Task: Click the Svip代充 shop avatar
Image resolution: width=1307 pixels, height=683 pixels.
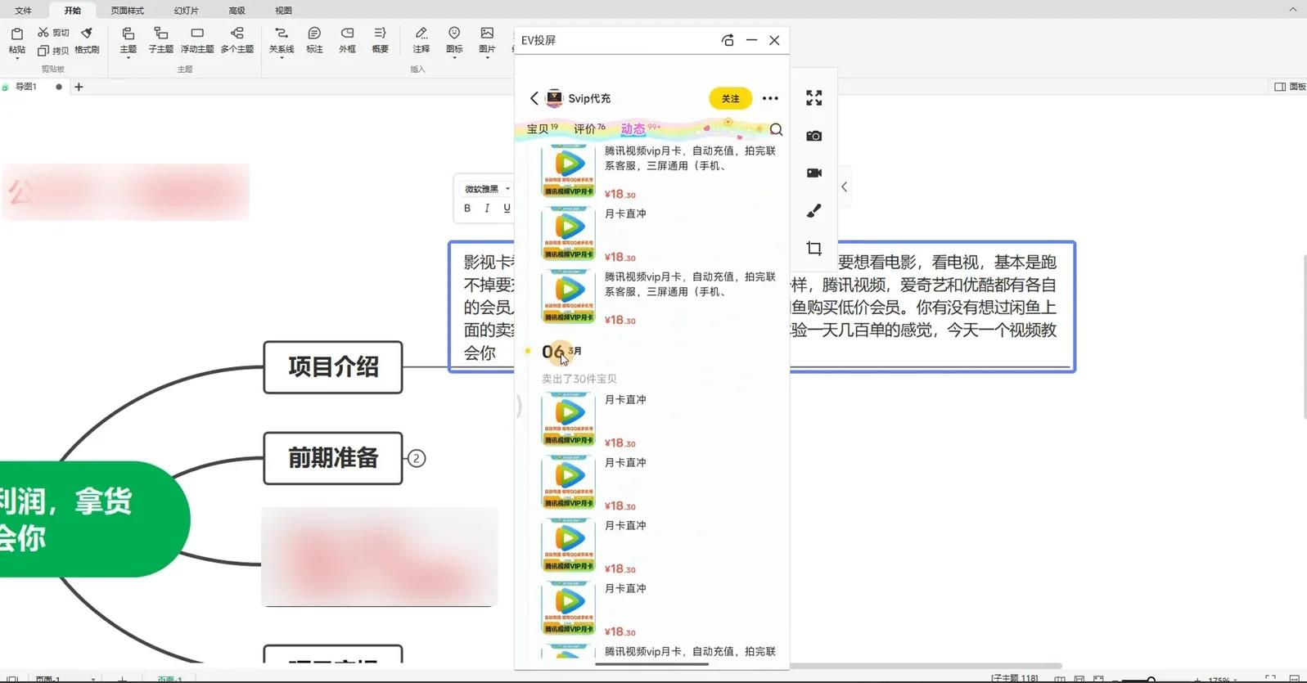Action: 554,98
